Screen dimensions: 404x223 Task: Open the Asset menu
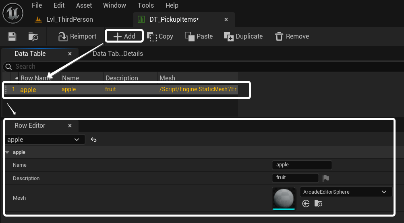pos(84,5)
